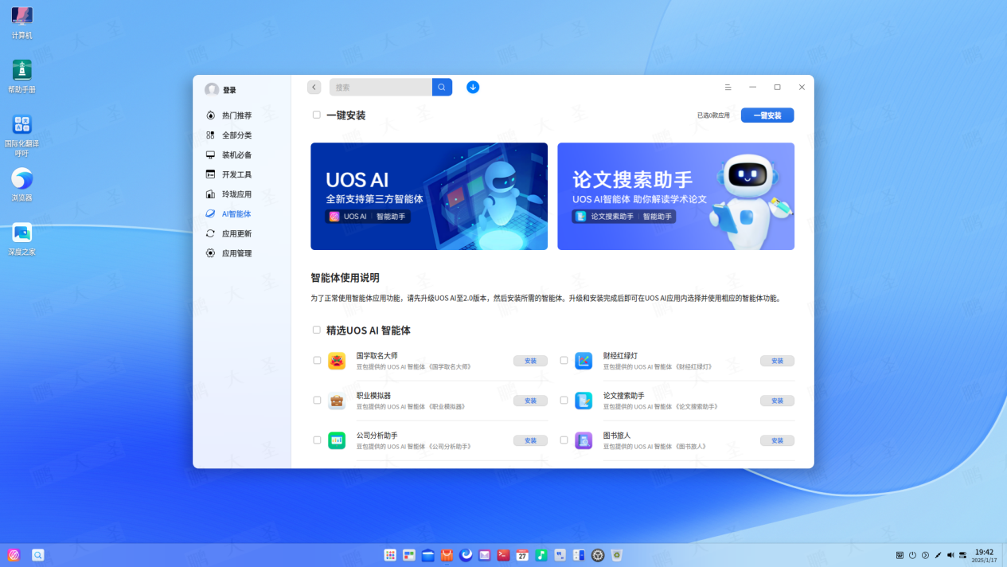This screenshot has height=567, width=1007.
Task: Click the 登录 user avatar
Action: [x=212, y=90]
